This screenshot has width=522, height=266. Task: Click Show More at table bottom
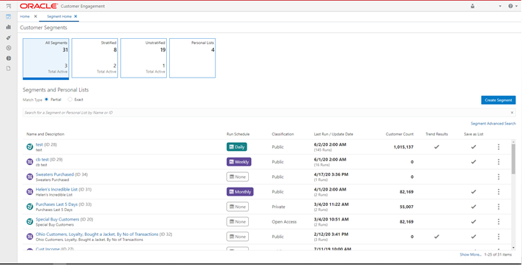point(471,255)
